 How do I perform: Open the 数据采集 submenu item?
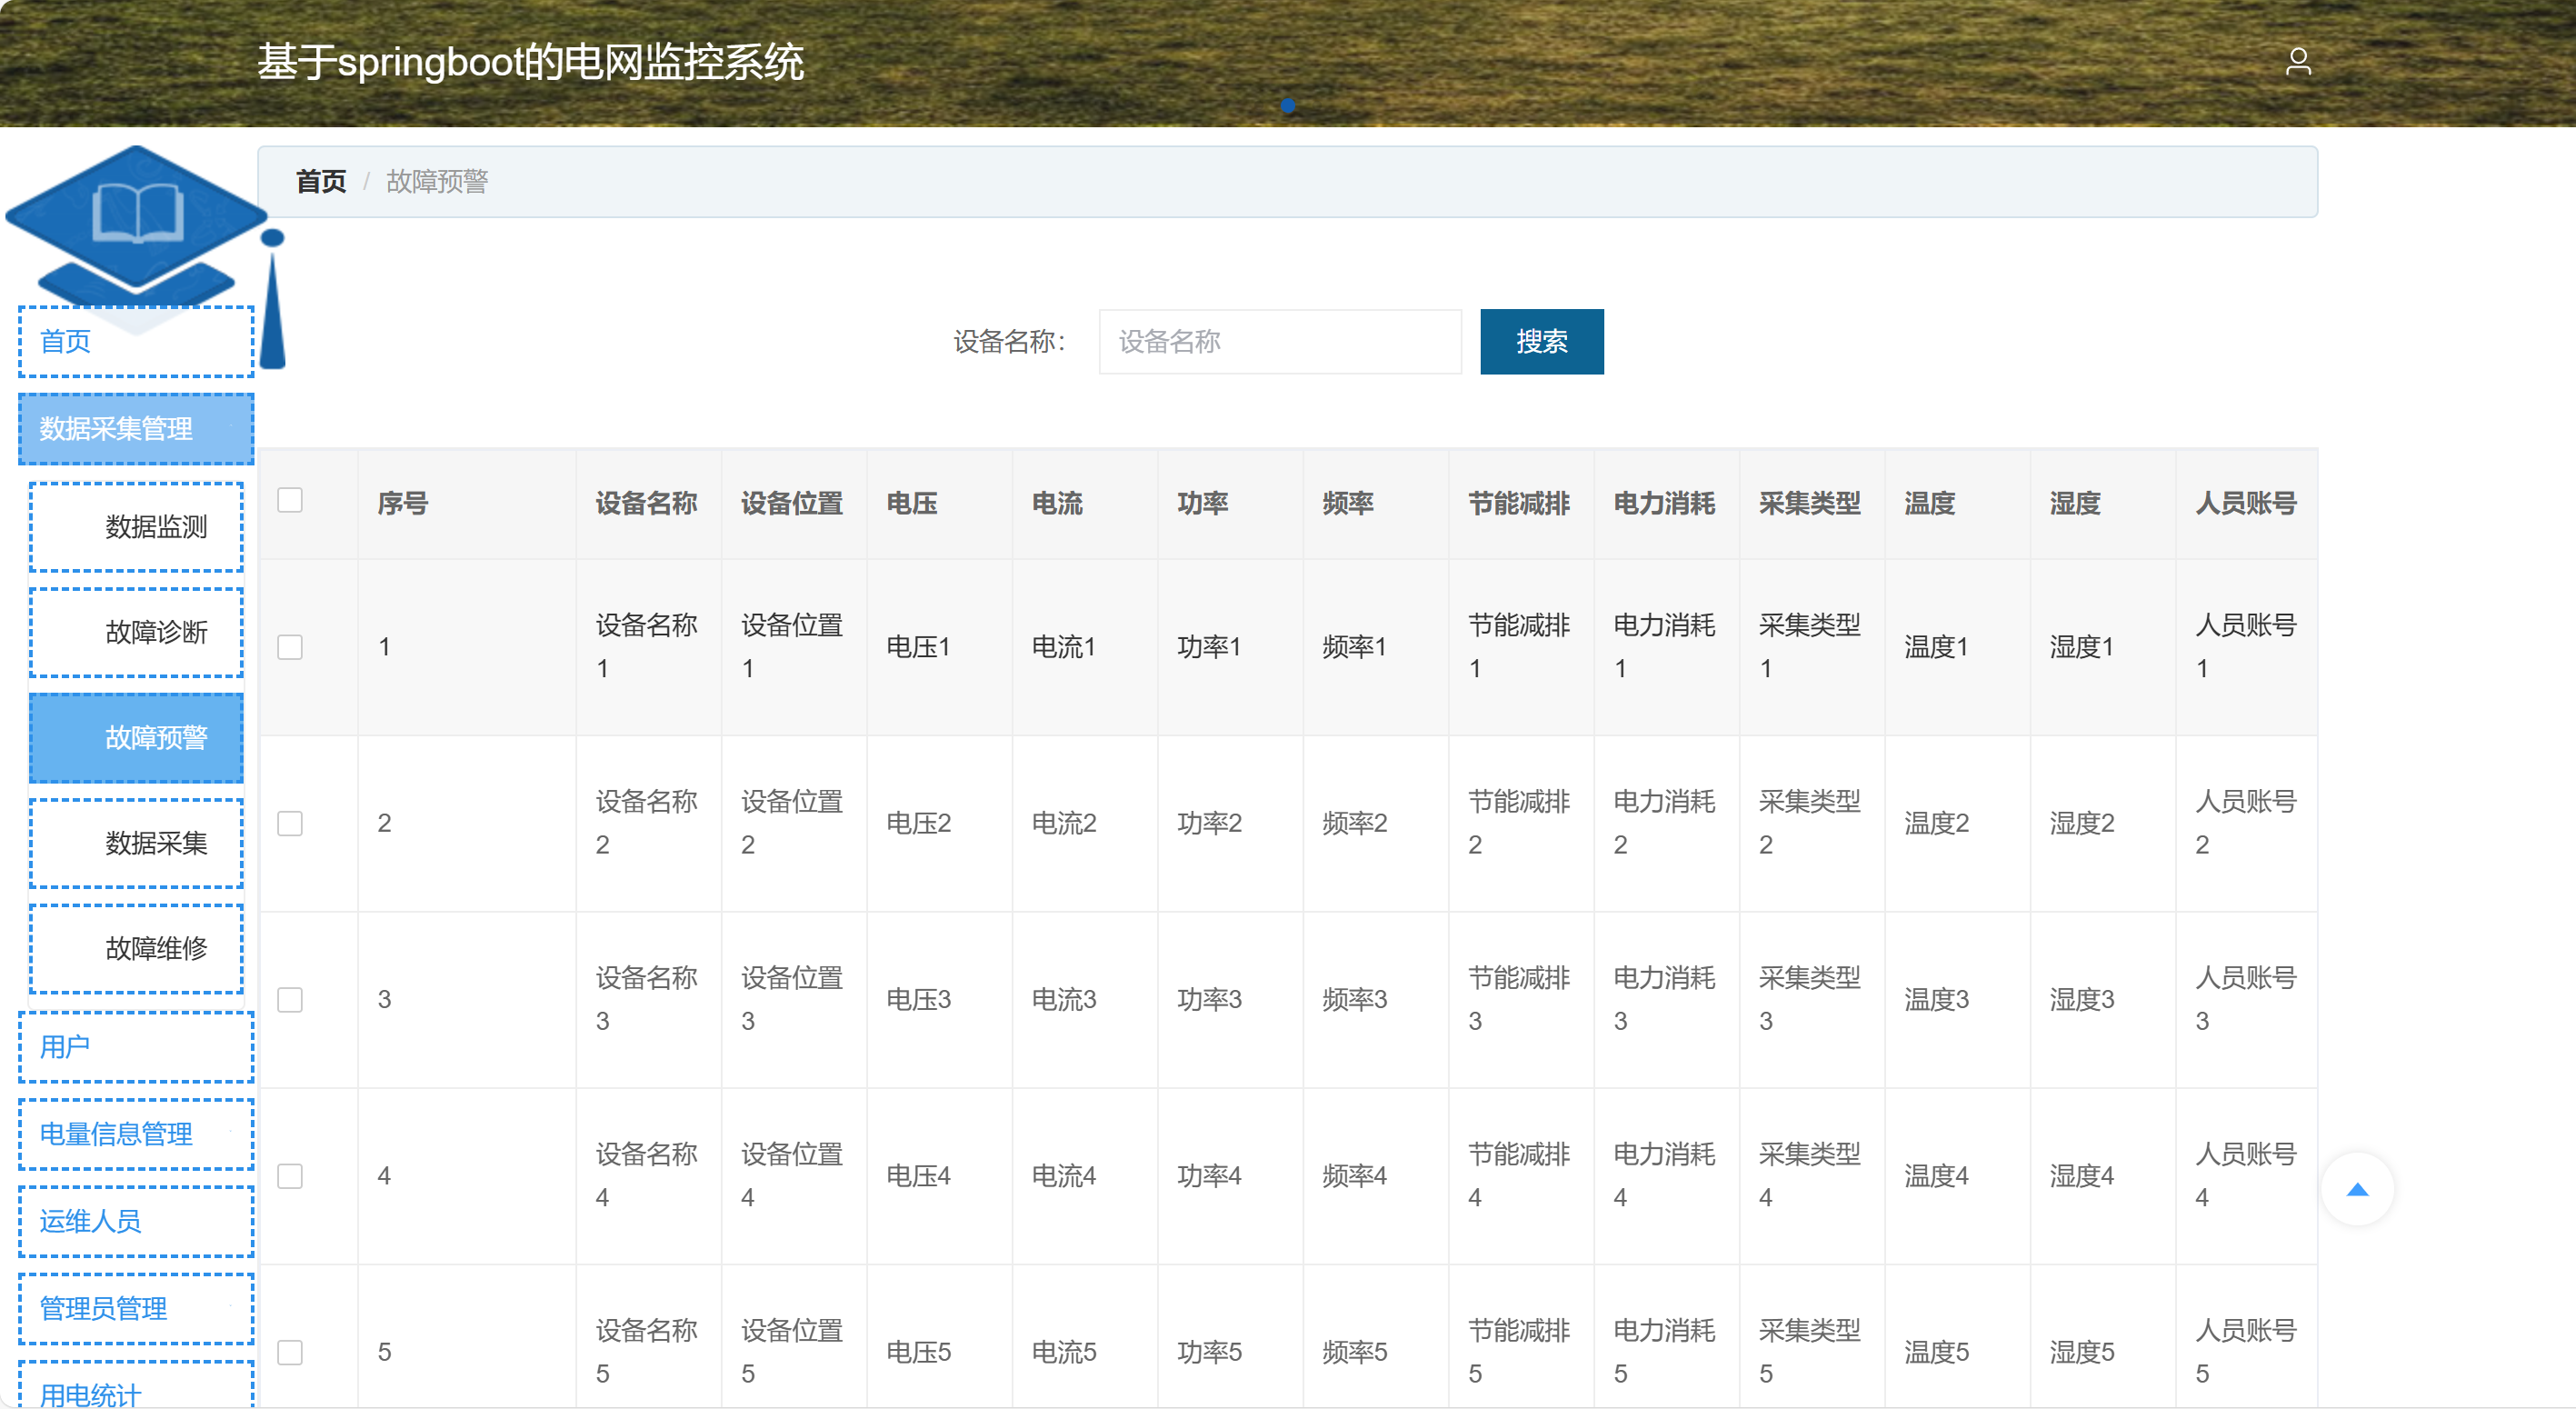pyautogui.click(x=137, y=843)
